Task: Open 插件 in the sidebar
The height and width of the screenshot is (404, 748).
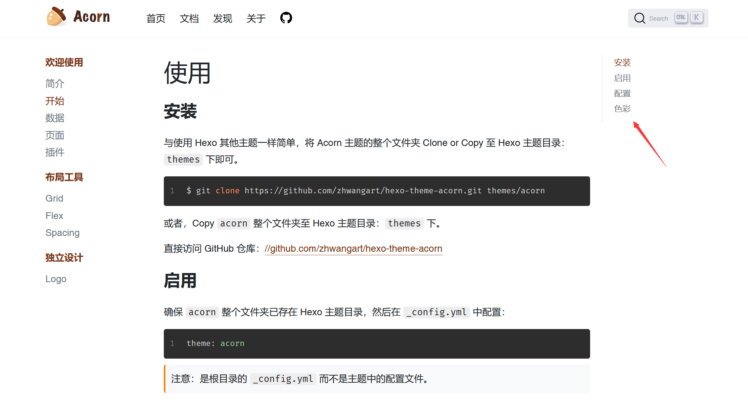Action: (55, 152)
